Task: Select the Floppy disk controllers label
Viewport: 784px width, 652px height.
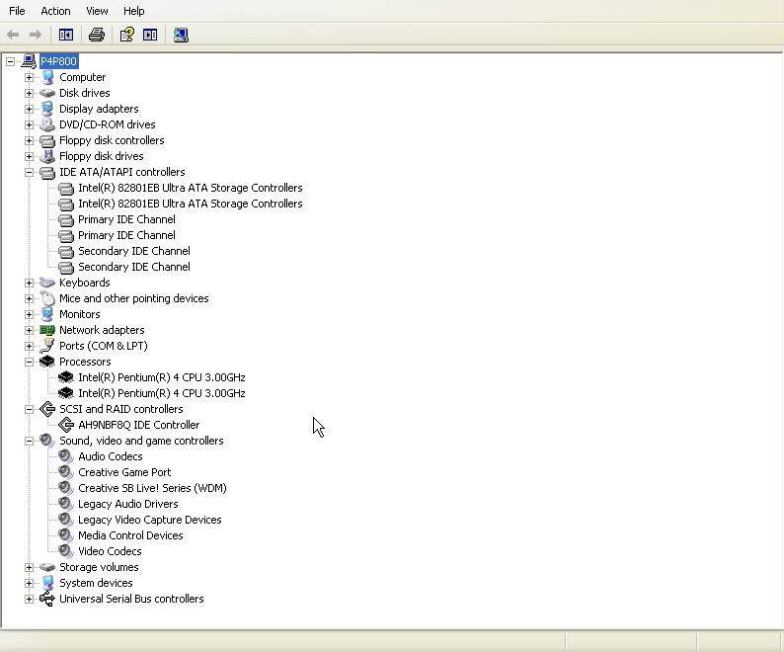Action: point(112,140)
